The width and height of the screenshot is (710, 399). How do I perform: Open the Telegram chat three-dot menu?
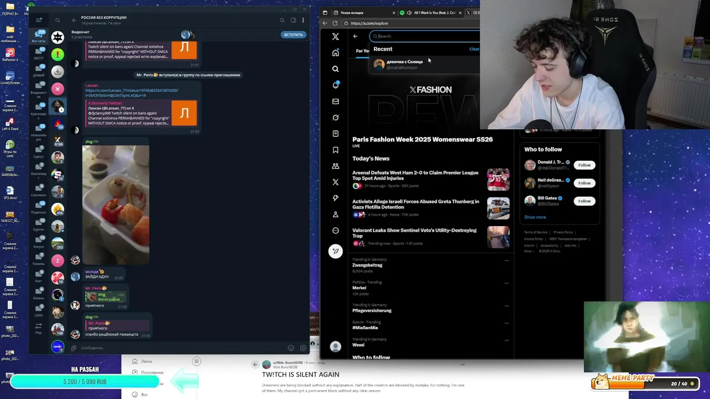tap(303, 21)
